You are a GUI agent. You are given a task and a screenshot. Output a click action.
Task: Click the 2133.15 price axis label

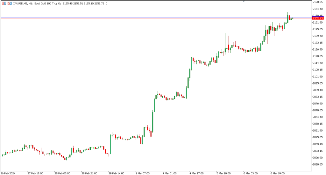tap(318, 43)
